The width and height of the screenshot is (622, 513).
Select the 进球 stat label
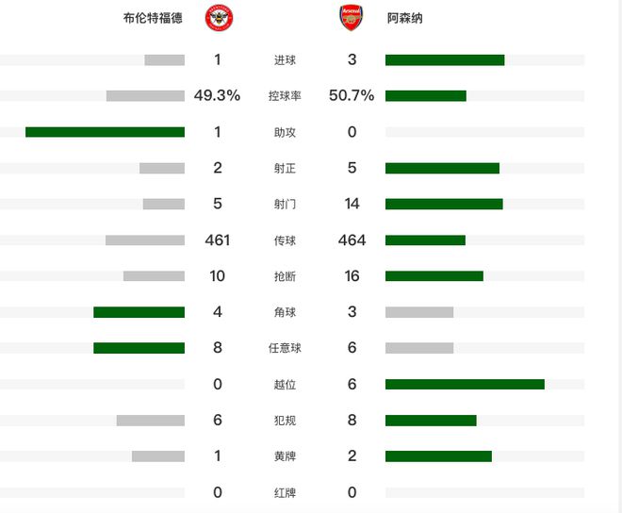point(285,60)
